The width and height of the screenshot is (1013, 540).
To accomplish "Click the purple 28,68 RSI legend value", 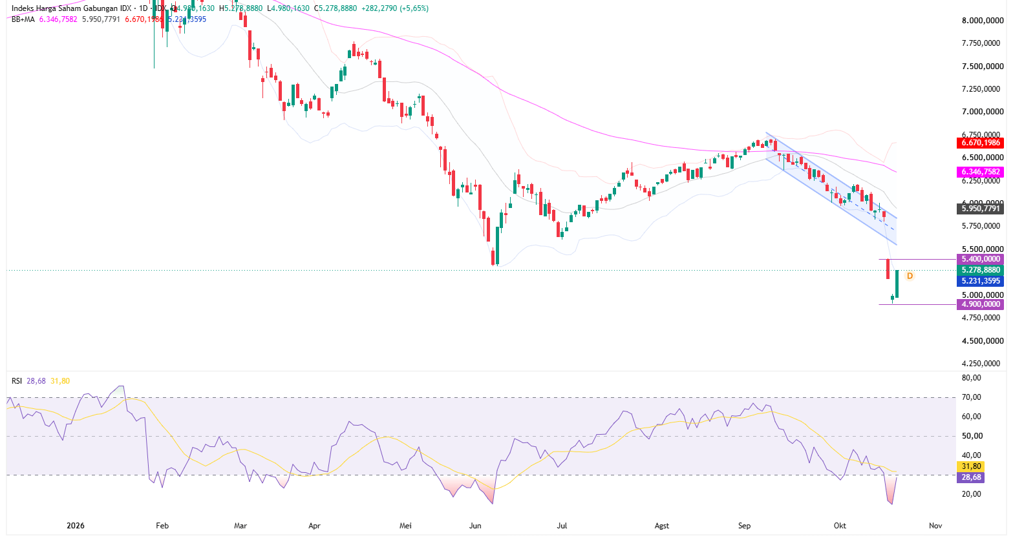I will pos(37,381).
